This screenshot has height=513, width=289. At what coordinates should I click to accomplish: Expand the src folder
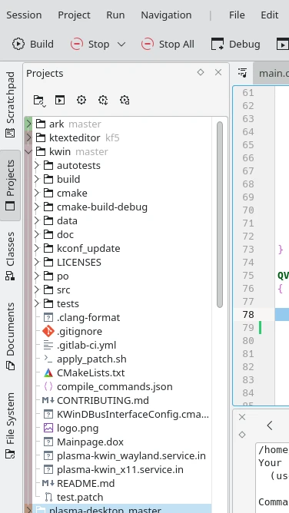[x=37, y=290]
